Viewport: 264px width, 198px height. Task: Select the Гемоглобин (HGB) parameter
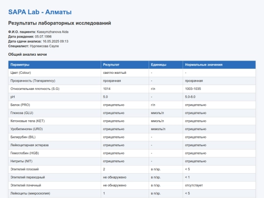point(24,153)
